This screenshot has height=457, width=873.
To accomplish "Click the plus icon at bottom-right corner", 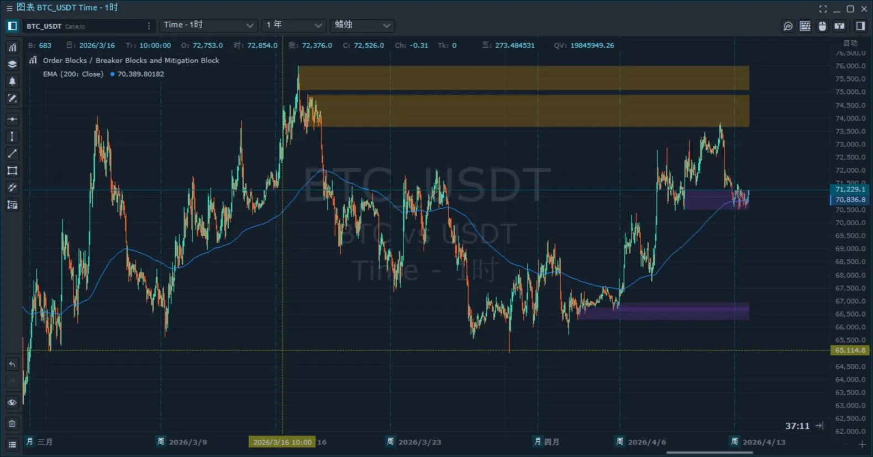I will point(862,444).
